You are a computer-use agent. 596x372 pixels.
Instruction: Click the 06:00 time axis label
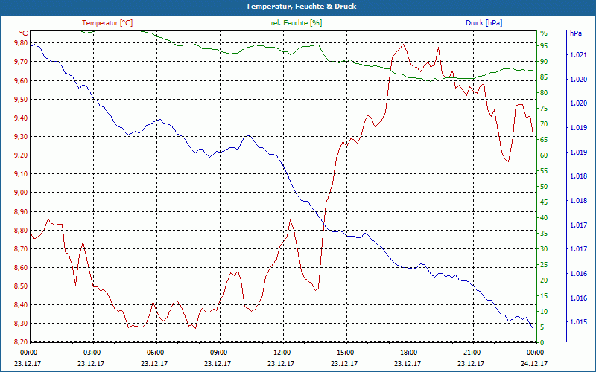(155, 352)
